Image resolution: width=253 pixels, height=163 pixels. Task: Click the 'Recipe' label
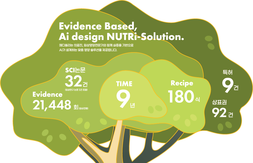tap(182, 83)
